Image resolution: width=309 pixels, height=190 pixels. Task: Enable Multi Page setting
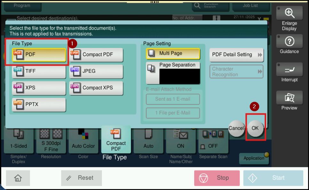point(173,54)
